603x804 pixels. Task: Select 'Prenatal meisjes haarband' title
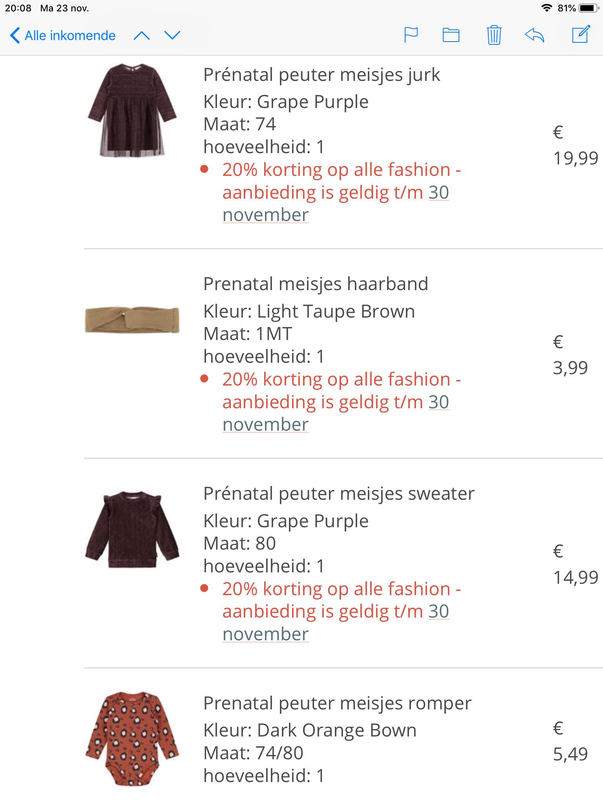pos(316,284)
